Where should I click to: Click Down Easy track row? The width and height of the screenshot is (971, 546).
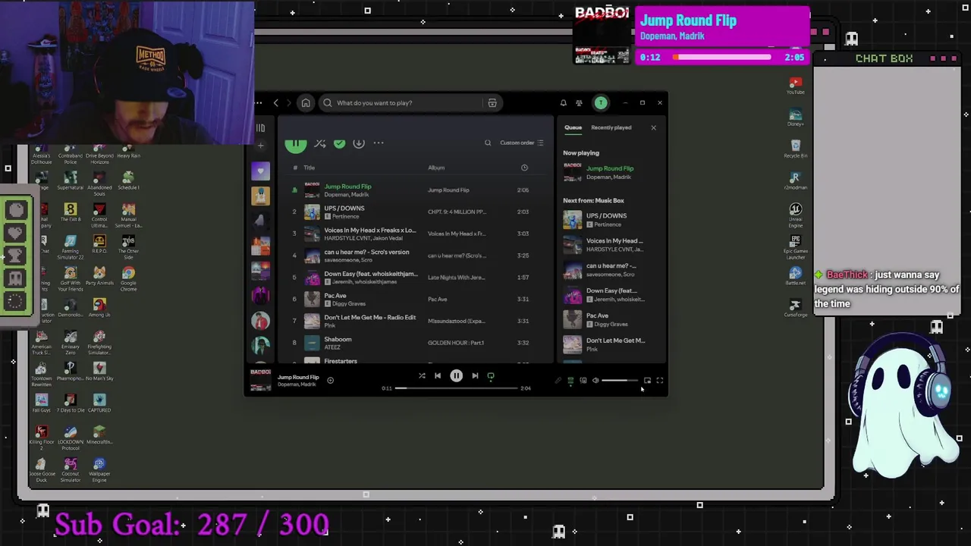[x=416, y=278]
